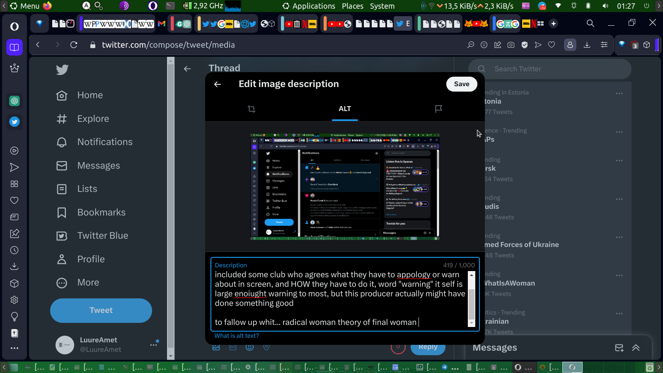Reload the current page
The image size is (663, 373).
click(x=74, y=45)
